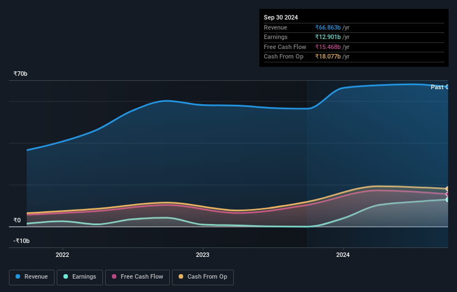Image resolution: width=457 pixels, height=292 pixels.
Task: Click the pink Free Cash Flow endpoint marker
Action: point(448,194)
